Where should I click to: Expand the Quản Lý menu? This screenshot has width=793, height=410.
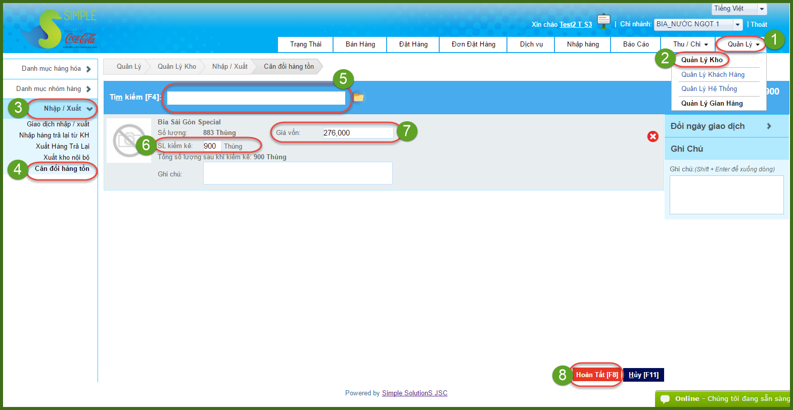pos(743,44)
